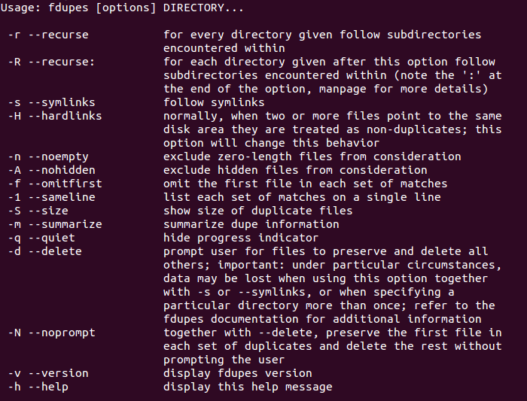
Task: Click the -r --recurse option text
Action: coord(48,35)
